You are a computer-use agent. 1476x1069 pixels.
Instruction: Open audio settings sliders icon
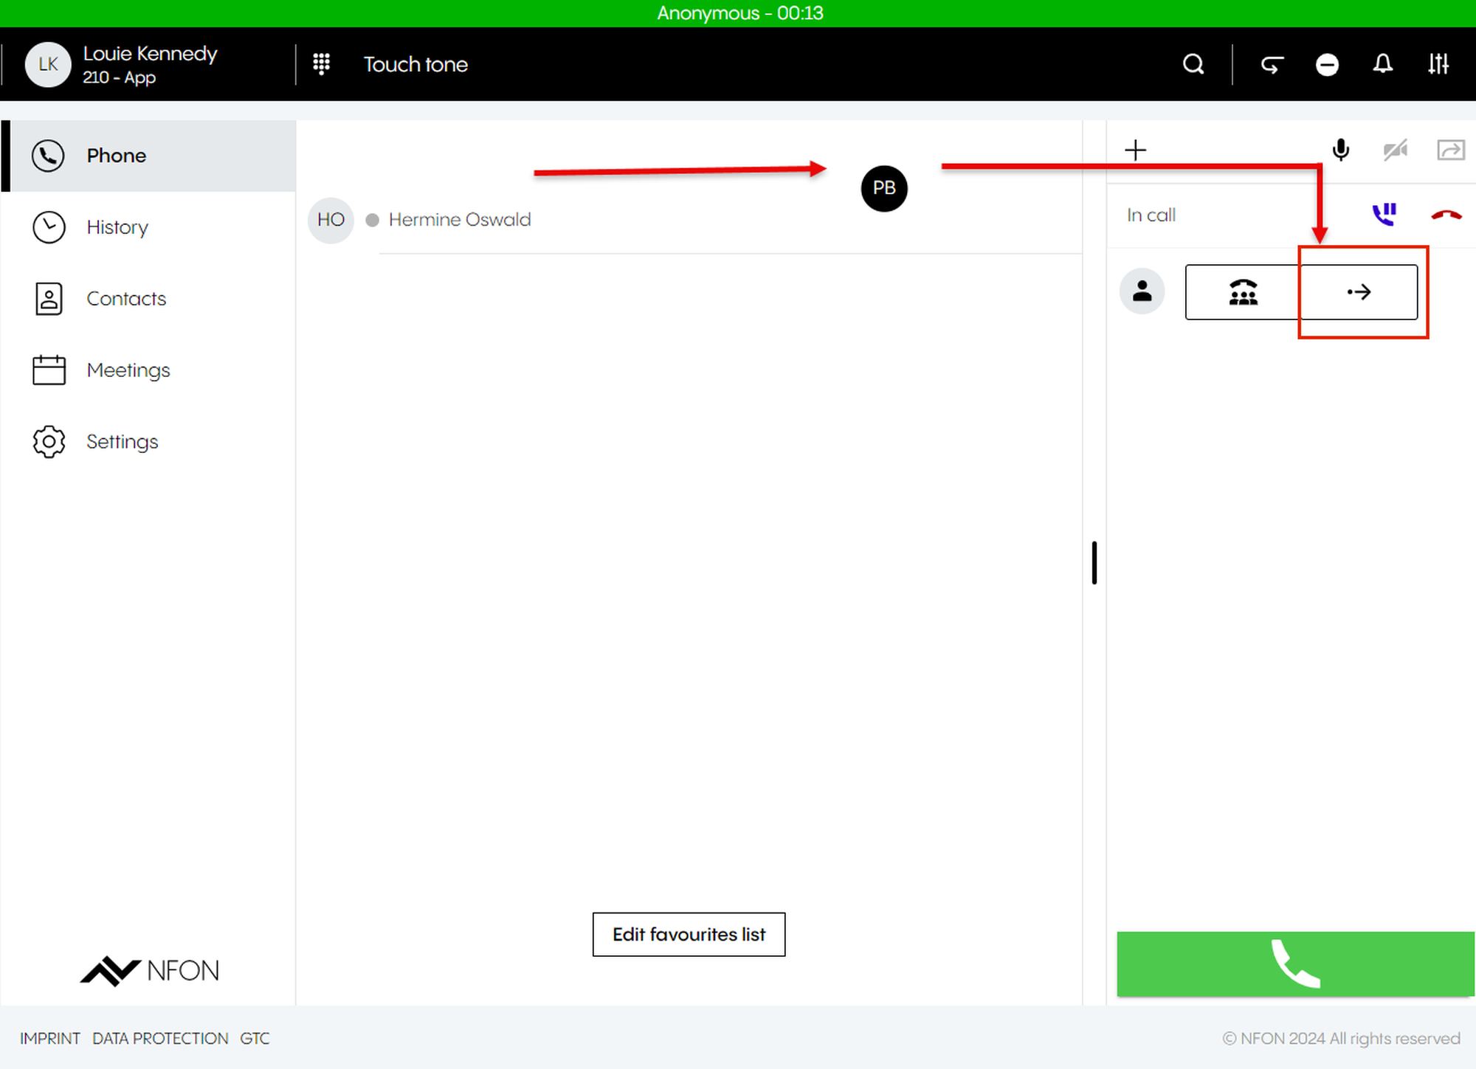tap(1438, 64)
